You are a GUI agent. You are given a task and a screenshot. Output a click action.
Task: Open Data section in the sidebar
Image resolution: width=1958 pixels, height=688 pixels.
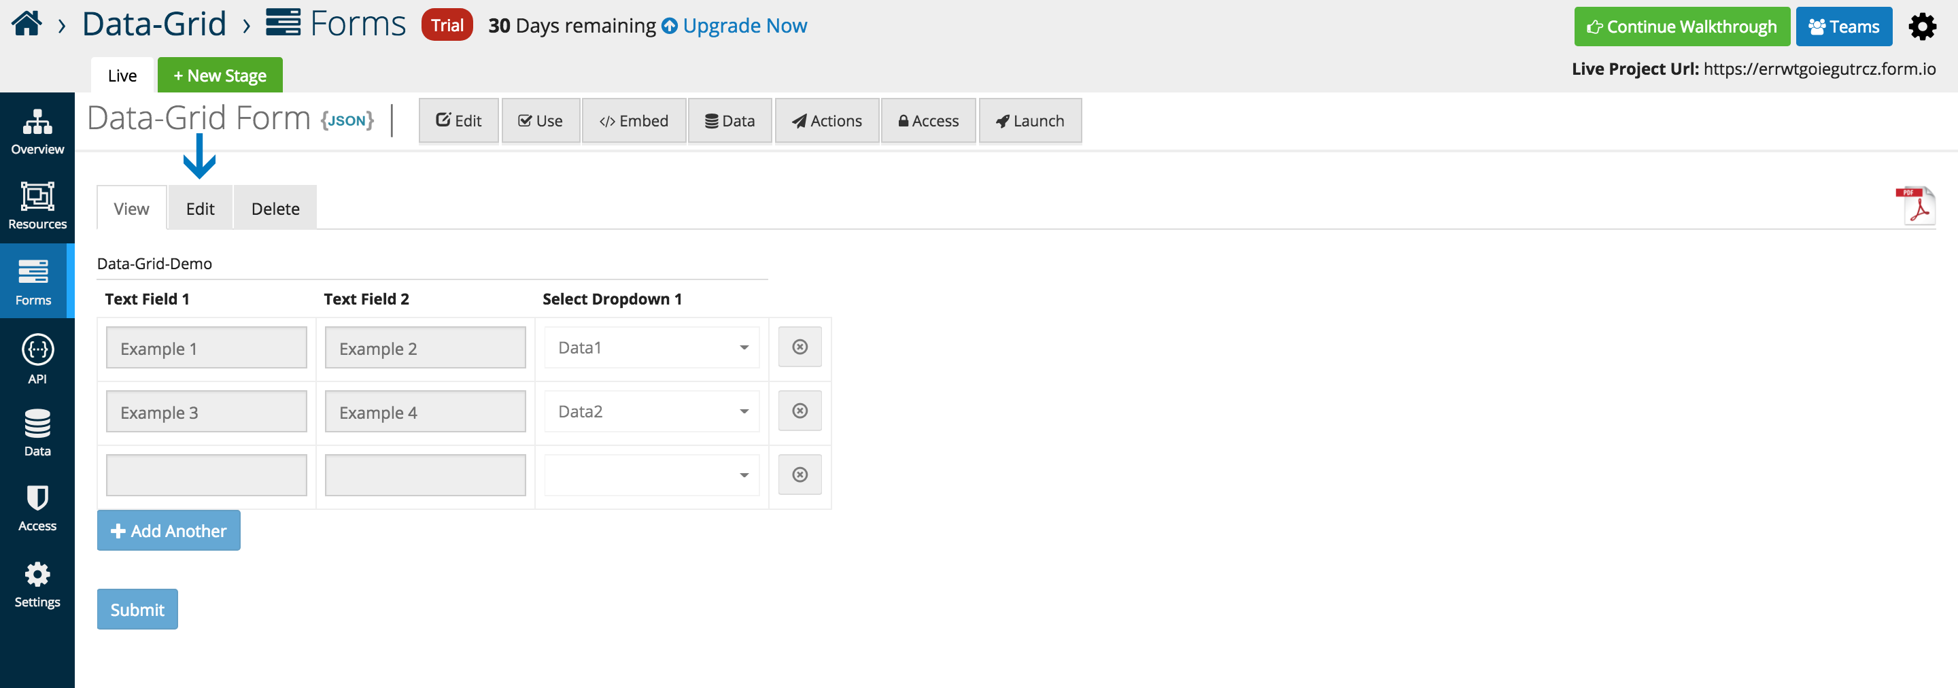[x=37, y=432]
